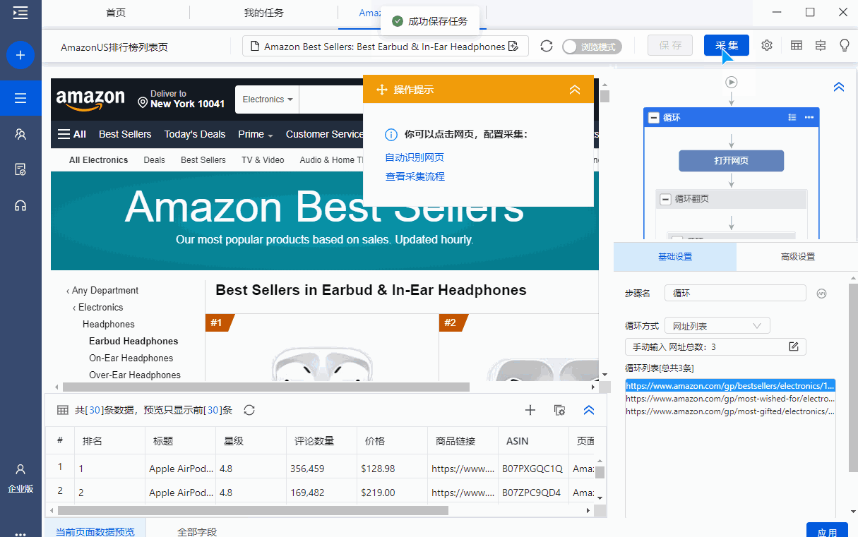The image size is (858, 537).
Task: Open the Amazon All hamburger menu
Action: click(71, 134)
